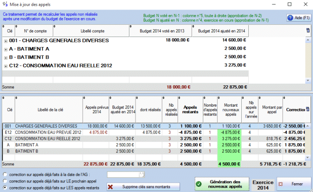Screen dimensions: 313x192
Task: Open the calendar picker beside the AG date field
Action: tap(141, 175)
